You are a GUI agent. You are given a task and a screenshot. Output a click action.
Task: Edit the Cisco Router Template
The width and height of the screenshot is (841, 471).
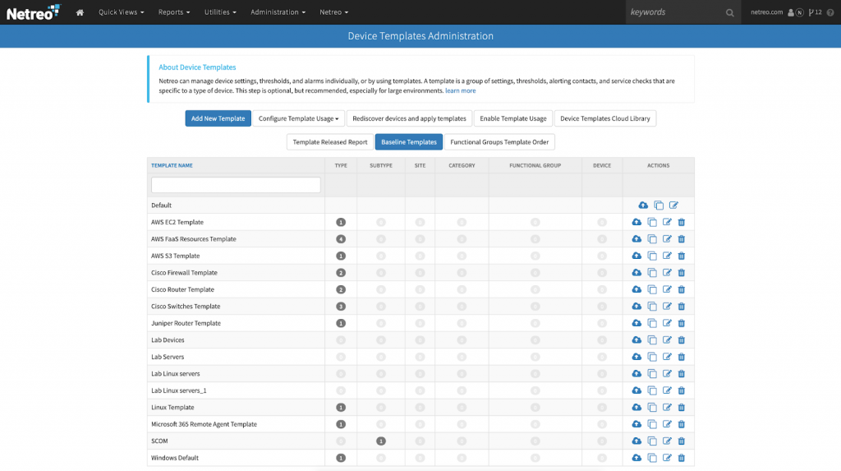(x=667, y=289)
